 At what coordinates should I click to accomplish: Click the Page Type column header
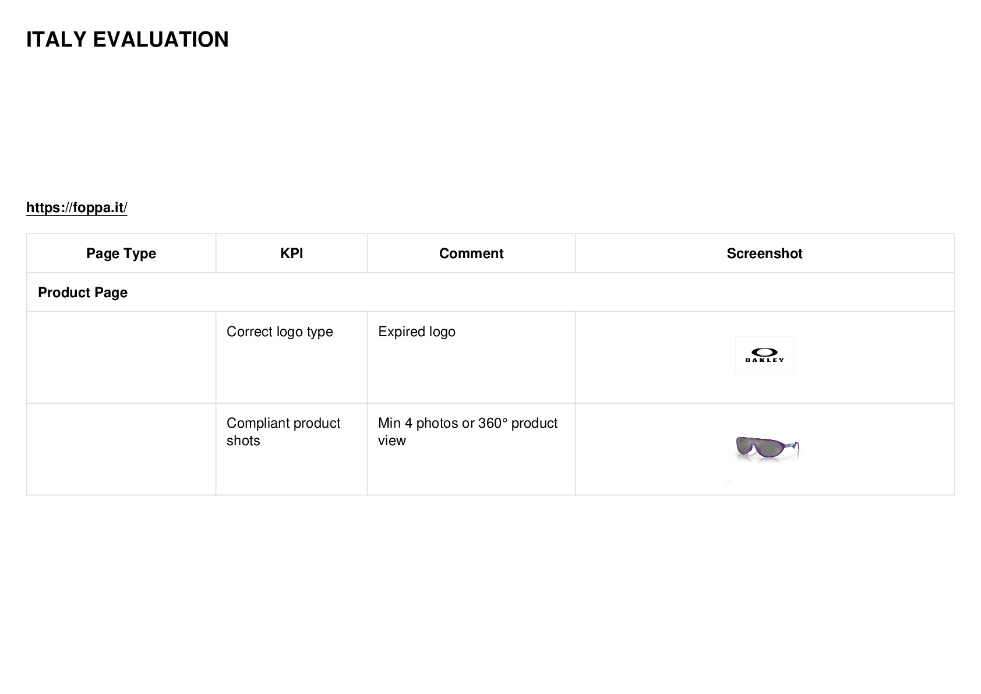click(x=121, y=253)
